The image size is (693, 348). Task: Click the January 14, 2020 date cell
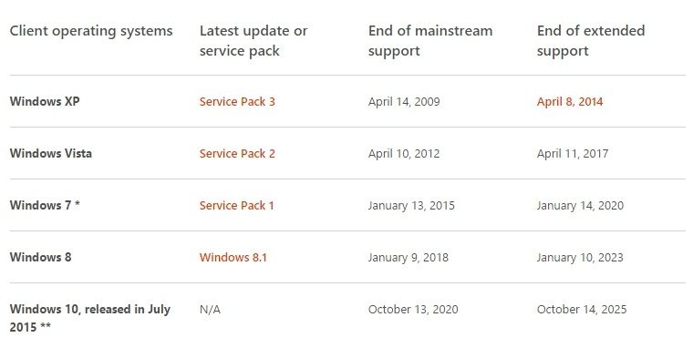[x=580, y=205]
